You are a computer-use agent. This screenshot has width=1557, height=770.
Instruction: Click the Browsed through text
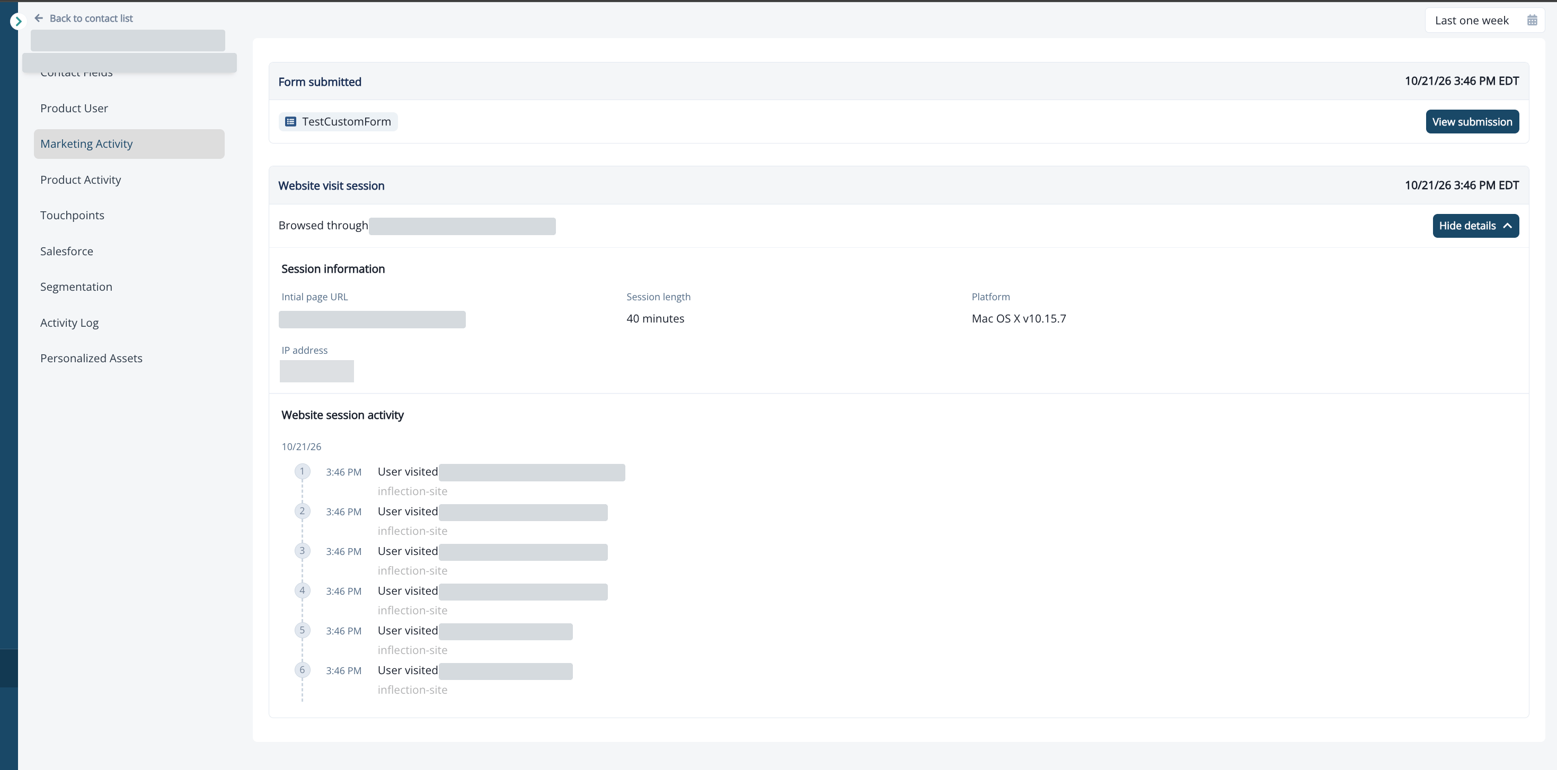coord(323,225)
